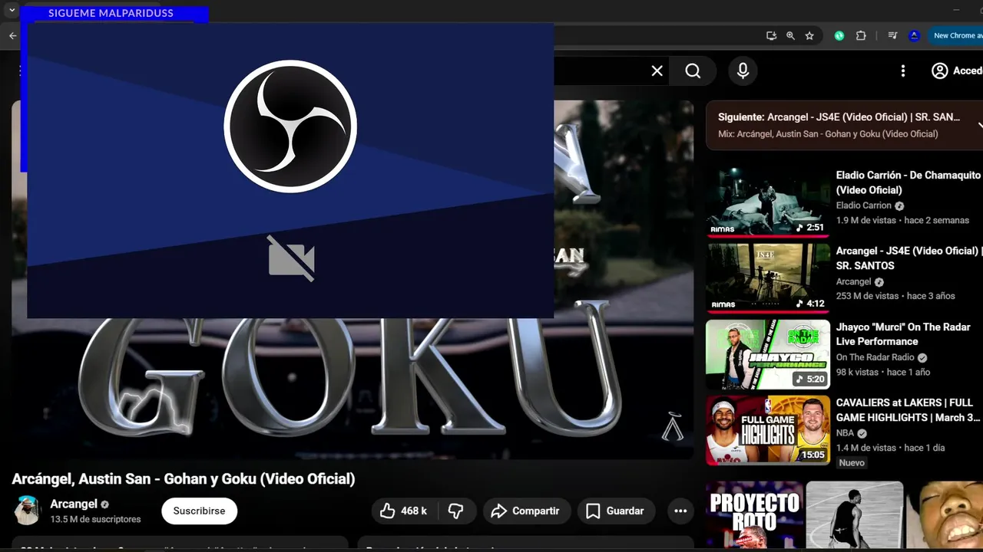Click the Arcangel logo watermark on video
Image resolution: width=983 pixels, height=552 pixels.
pos(672,426)
